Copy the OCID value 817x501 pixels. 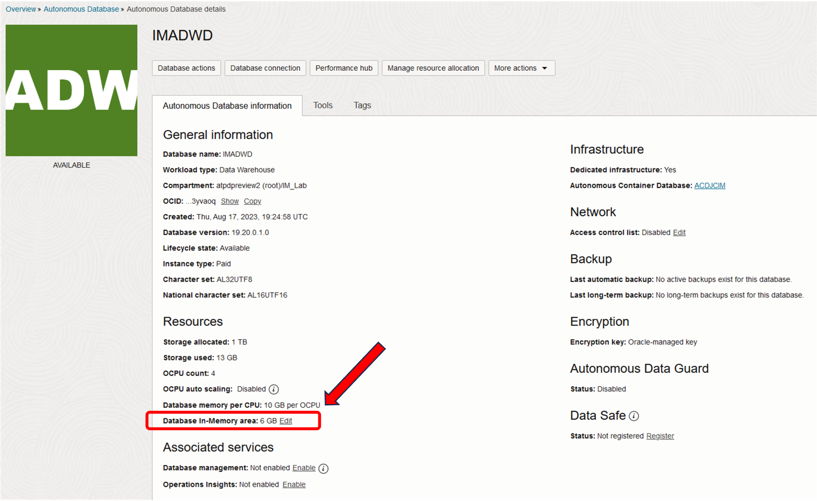pos(253,201)
